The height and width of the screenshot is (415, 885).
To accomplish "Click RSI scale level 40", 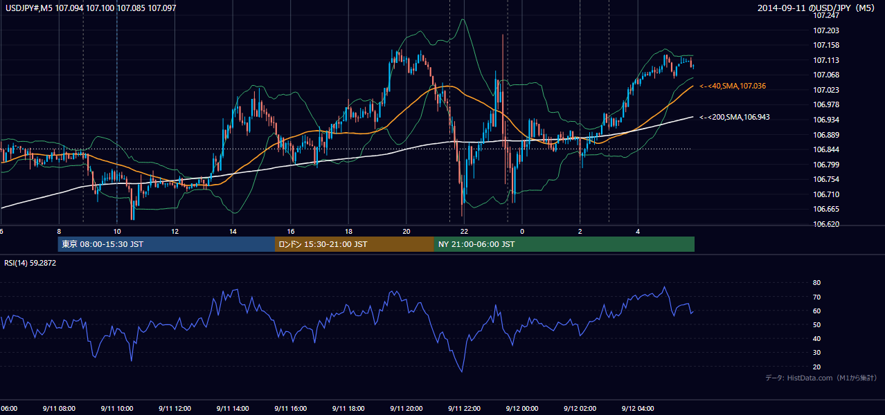I will 816,339.
